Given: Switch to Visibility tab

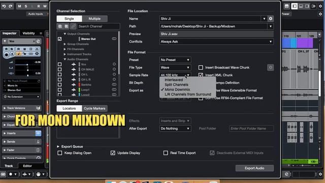Looking at the screenshot, I should 28,33.
